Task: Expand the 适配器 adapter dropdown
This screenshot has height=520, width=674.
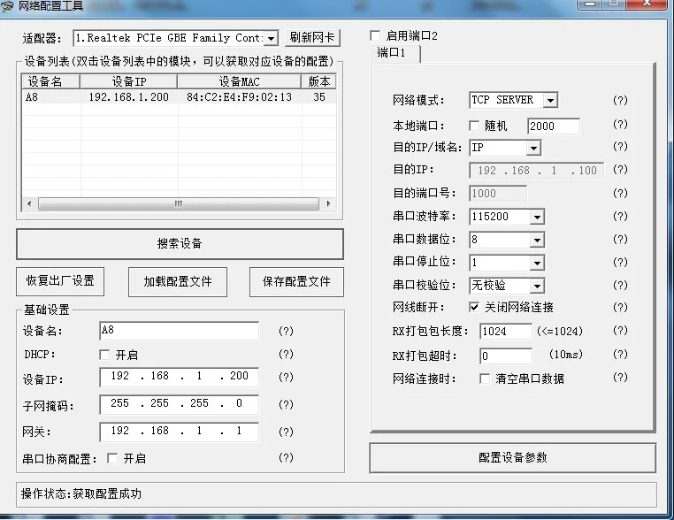Action: click(271, 38)
